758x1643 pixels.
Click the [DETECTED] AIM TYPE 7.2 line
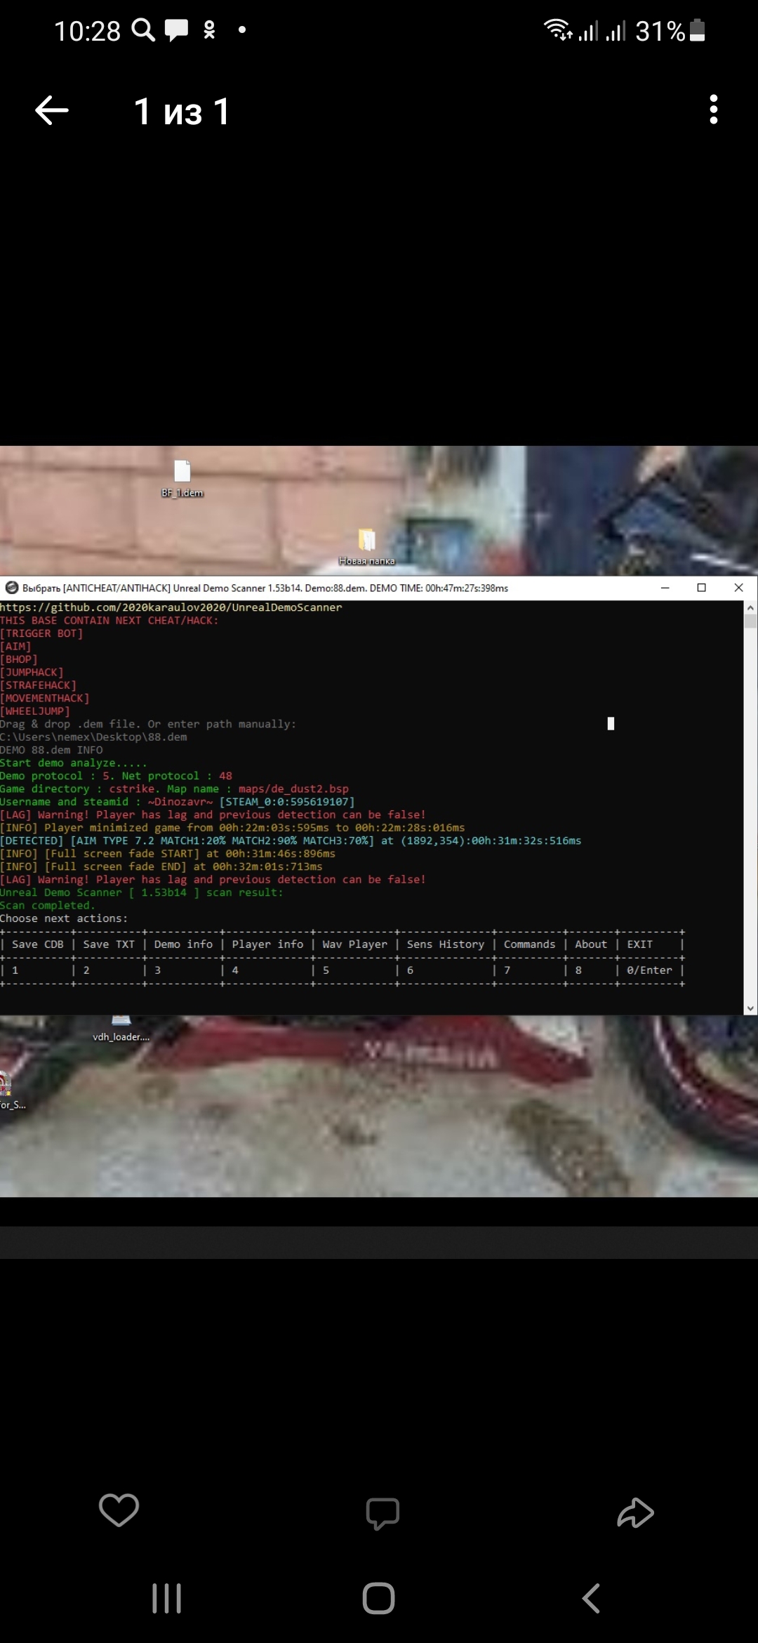pyautogui.click(x=291, y=840)
